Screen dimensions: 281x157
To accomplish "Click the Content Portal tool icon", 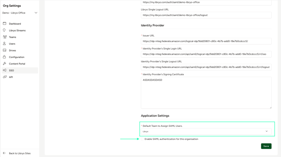I will click(x=5, y=63).
